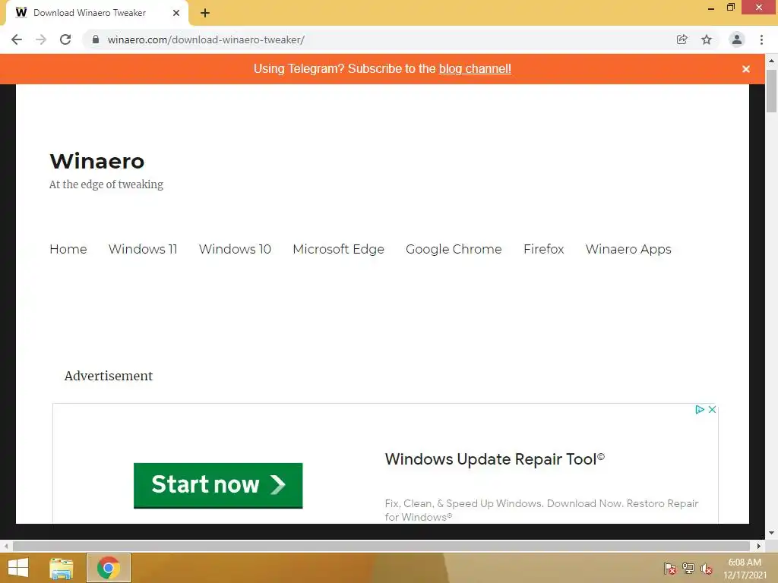
Task: Bookmark this page with the star
Action: click(707, 39)
